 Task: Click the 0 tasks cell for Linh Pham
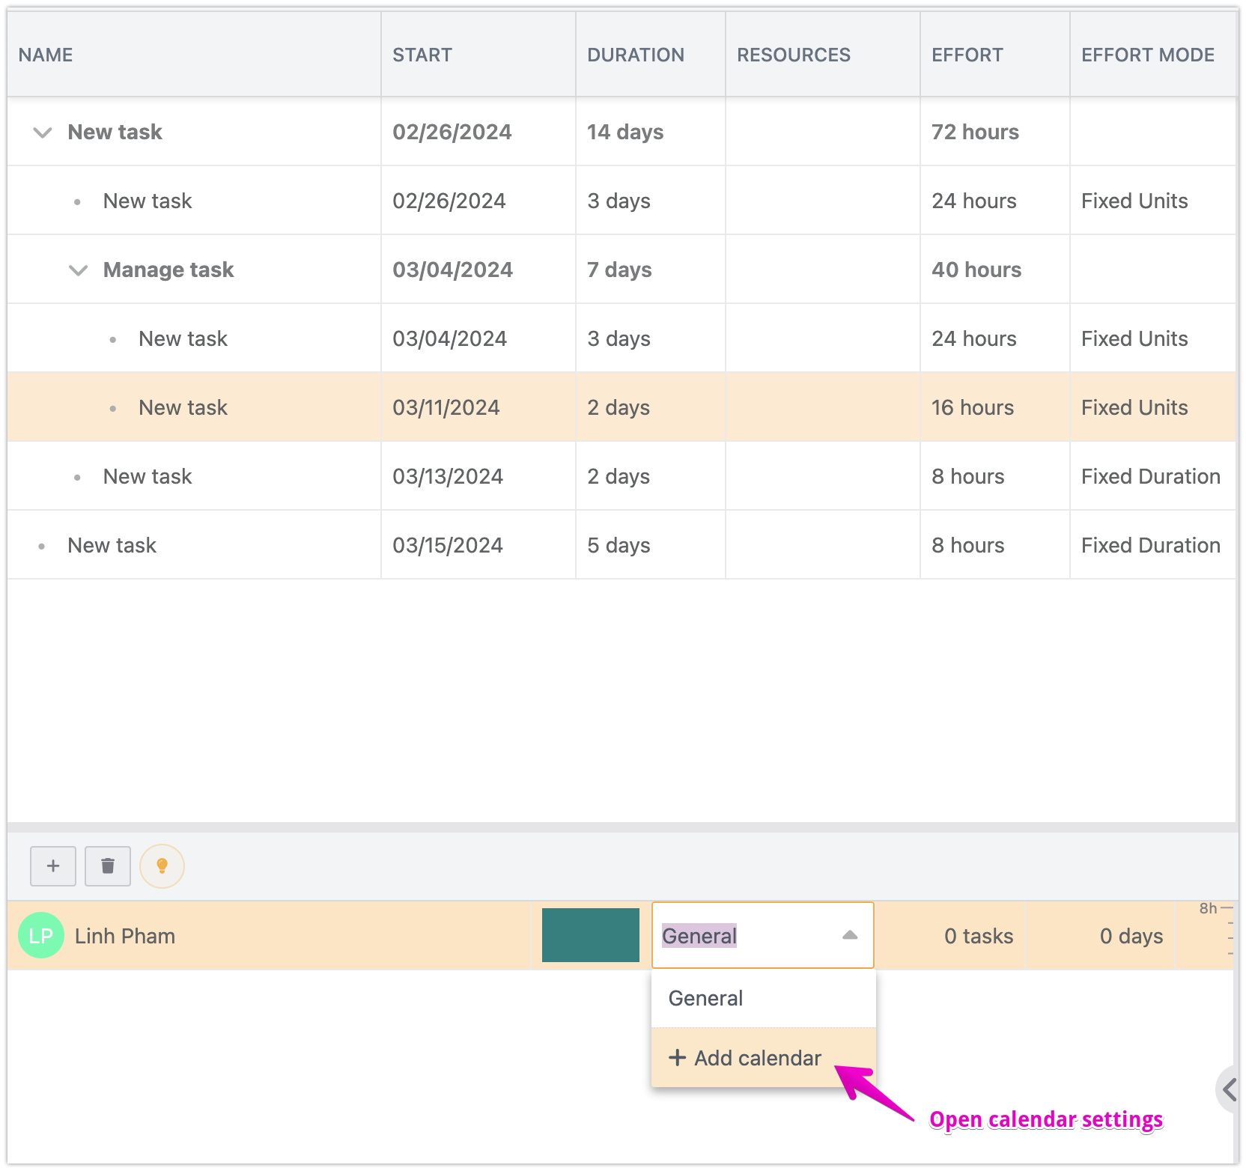pyautogui.click(x=977, y=934)
